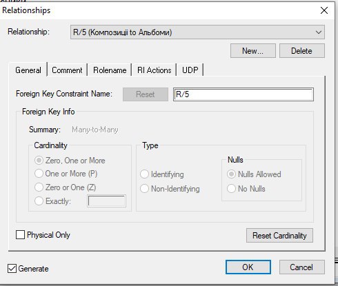
Task: Click the Reset Cardinality button
Action: coord(279,235)
